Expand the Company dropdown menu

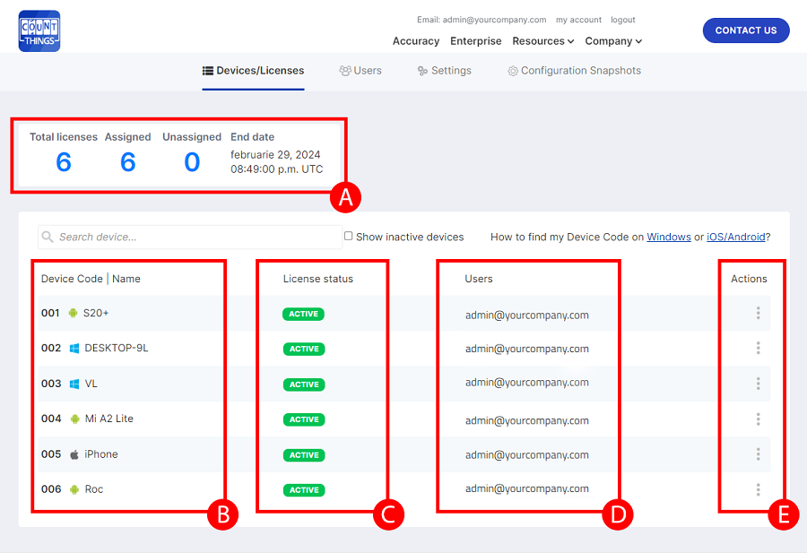(x=613, y=41)
